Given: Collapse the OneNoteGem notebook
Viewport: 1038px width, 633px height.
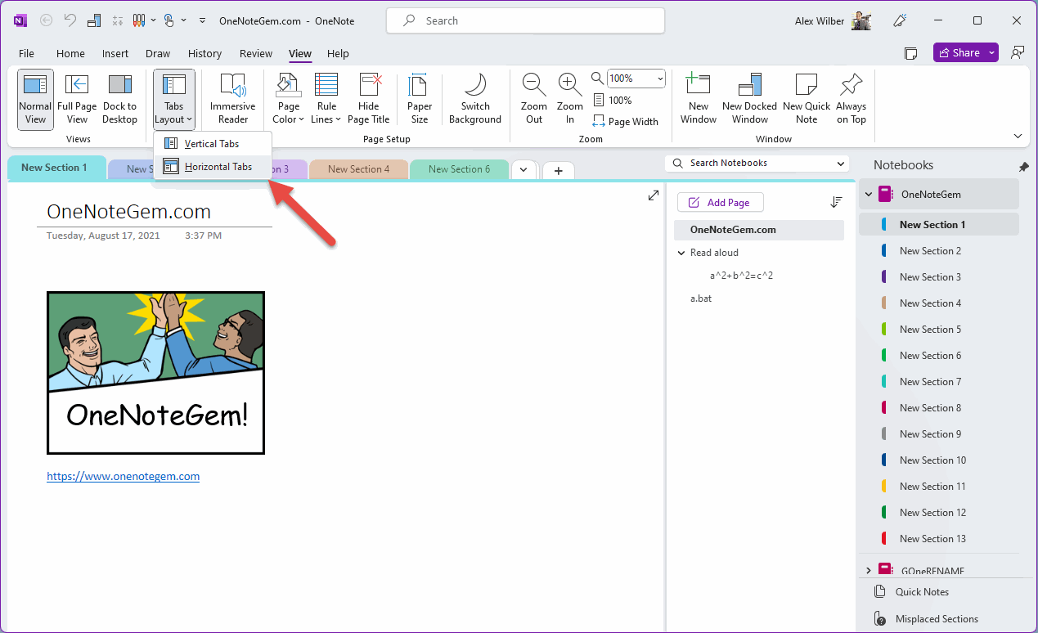Looking at the screenshot, I should pyautogui.click(x=869, y=195).
